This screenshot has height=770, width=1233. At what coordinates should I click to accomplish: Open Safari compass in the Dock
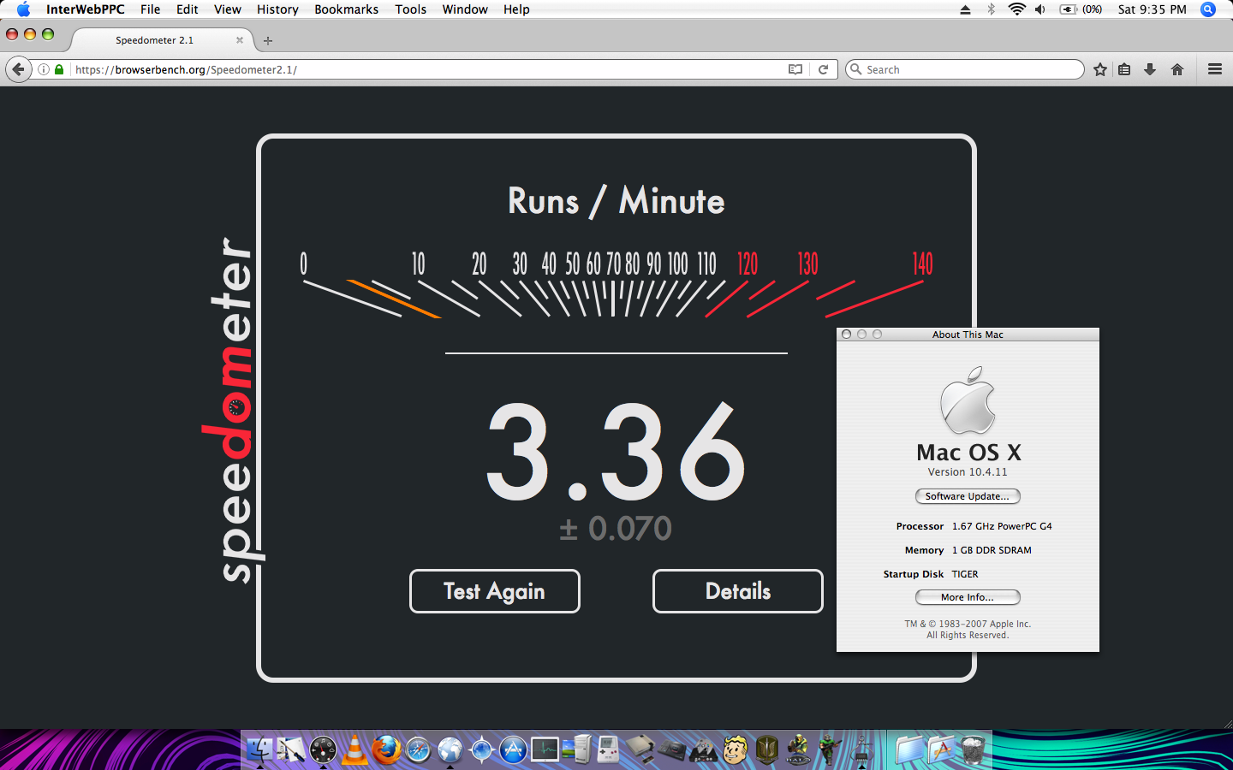tap(418, 749)
